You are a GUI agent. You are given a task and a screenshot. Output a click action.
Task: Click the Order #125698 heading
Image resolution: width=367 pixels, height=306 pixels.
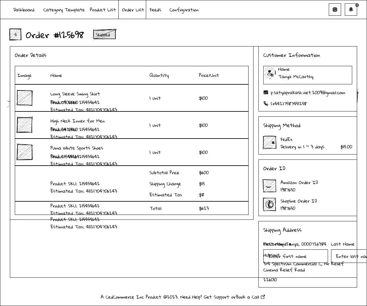coord(55,35)
